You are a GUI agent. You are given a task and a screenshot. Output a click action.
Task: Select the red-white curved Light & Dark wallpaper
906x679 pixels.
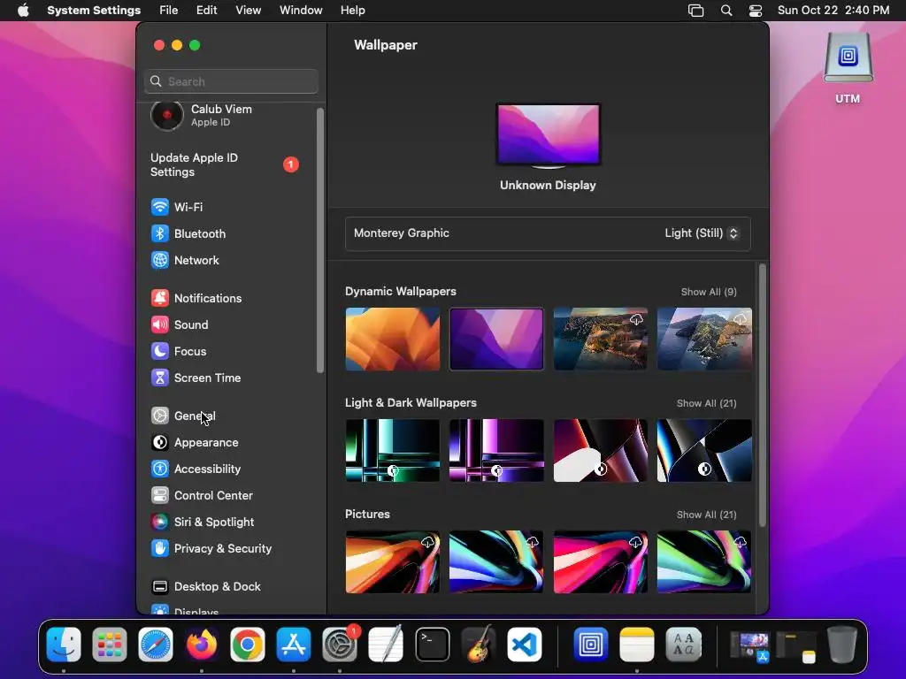pyautogui.click(x=601, y=450)
